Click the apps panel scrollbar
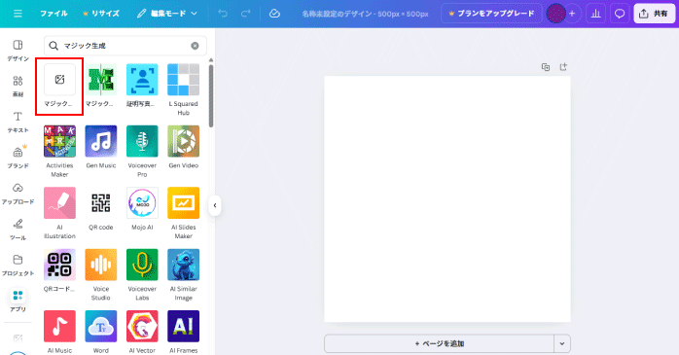Screen dimensions: 679x355 pyautogui.click(x=211, y=95)
